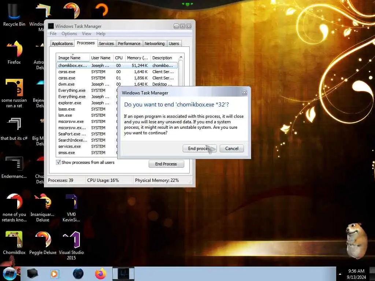Select 'none of you' desktop icon
The height and width of the screenshot is (281, 375).
tap(14, 208)
